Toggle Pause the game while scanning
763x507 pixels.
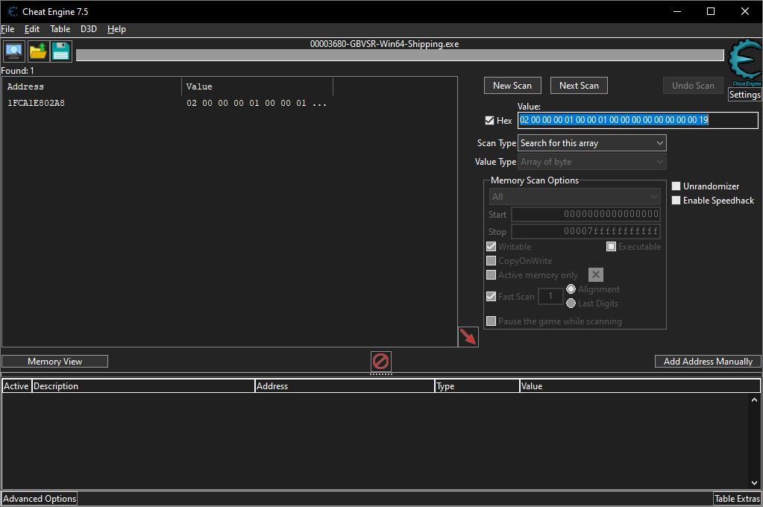pyautogui.click(x=491, y=321)
